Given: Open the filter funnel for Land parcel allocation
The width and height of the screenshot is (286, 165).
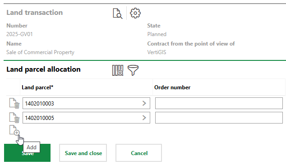Looking at the screenshot, I should point(133,70).
